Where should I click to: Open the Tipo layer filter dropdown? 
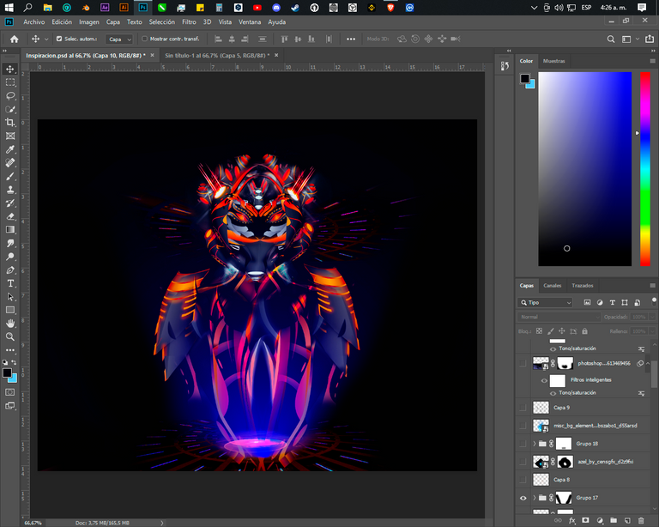(546, 302)
